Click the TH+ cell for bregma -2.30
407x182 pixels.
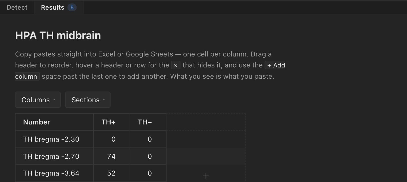coord(112,139)
